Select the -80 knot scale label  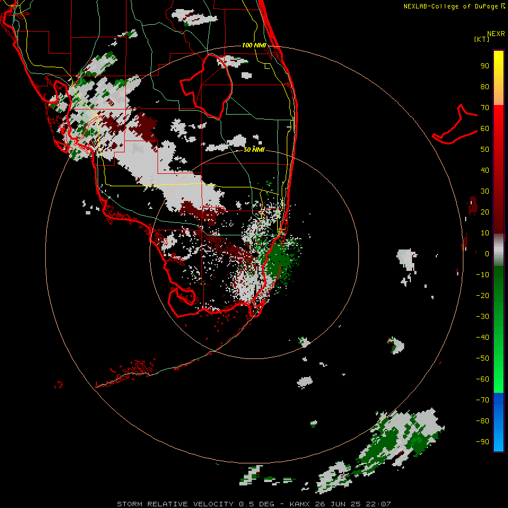coord(483,421)
